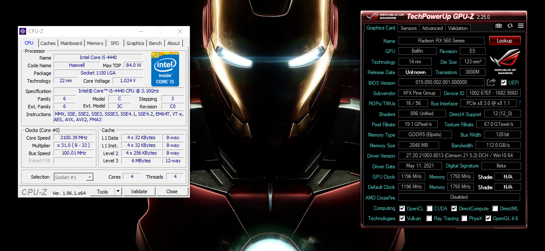This screenshot has width=545, height=251.
Task: Click the Multiplier value x 31.0
Action: pyautogui.click(x=74, y=146)
